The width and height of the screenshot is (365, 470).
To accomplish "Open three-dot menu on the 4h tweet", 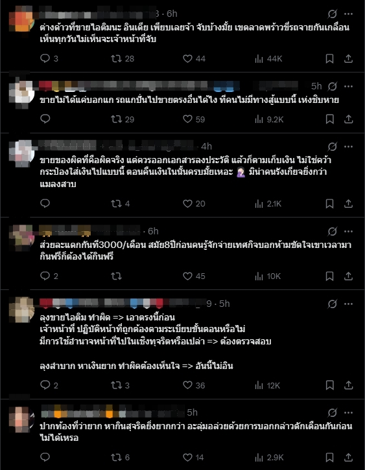I will (349, 146).
